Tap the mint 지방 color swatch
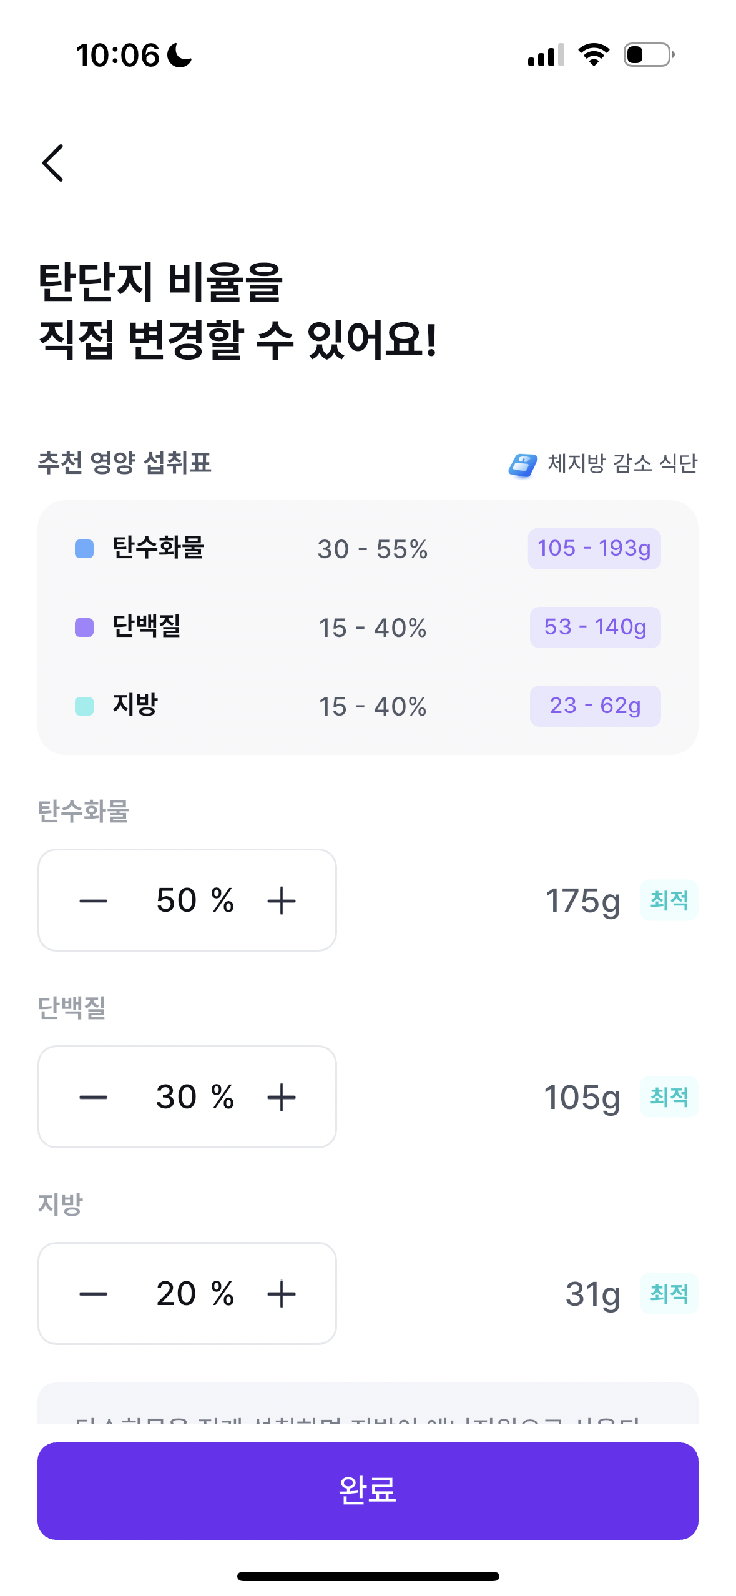The image size is (736, 1596). (84, 706)
